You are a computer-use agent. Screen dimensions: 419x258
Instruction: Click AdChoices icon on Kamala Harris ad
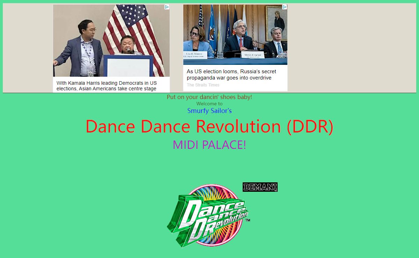tap(167, 7)
